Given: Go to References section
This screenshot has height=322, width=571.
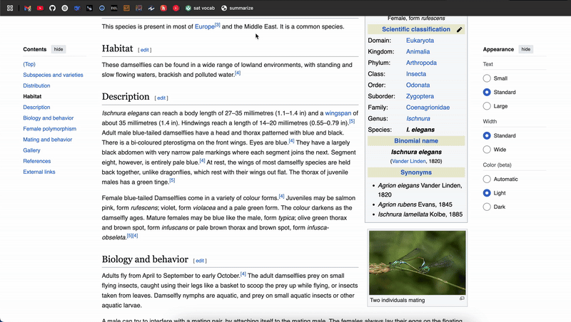Looking at the screenshot, I should pos(37,161).
